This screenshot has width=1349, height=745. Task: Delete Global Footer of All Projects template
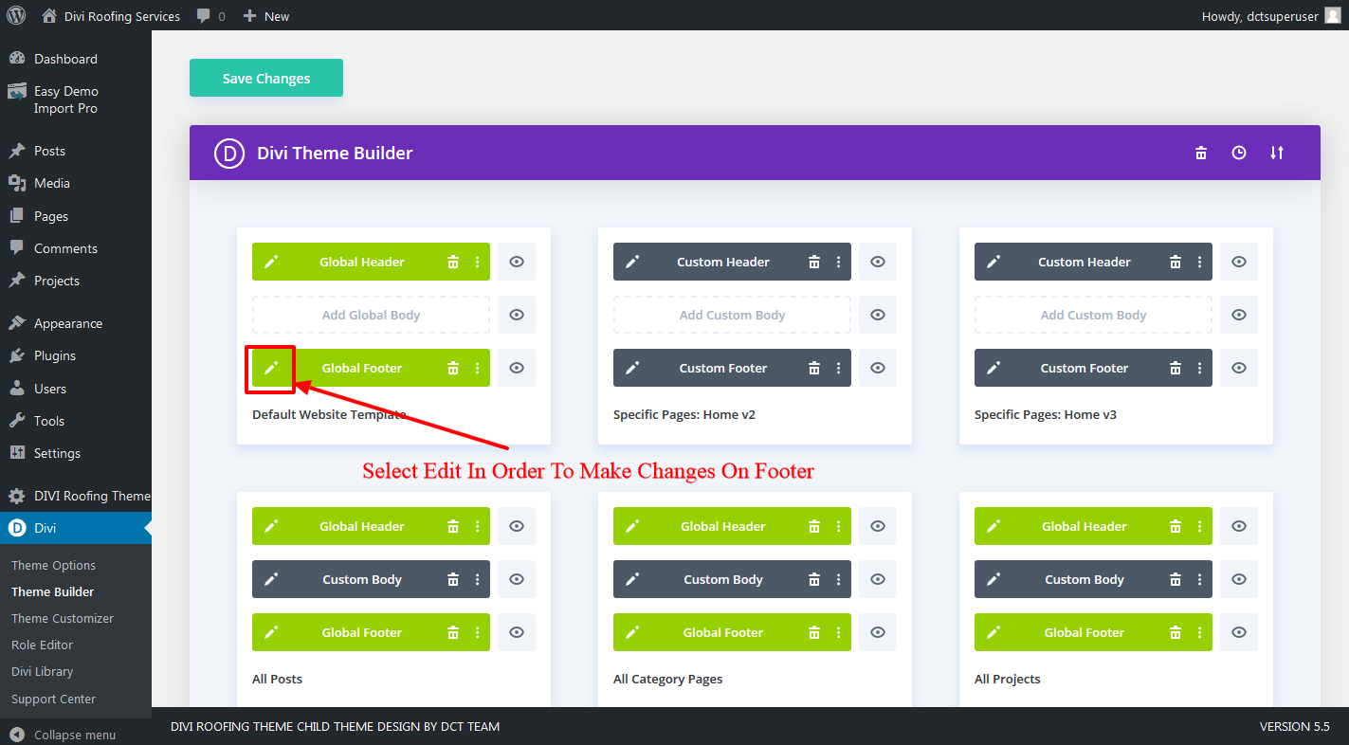1176,632
